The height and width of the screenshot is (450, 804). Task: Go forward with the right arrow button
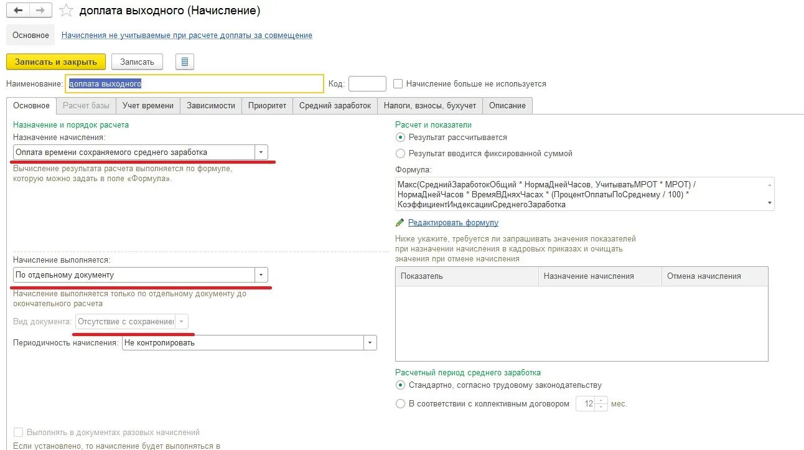pos(40,11)
